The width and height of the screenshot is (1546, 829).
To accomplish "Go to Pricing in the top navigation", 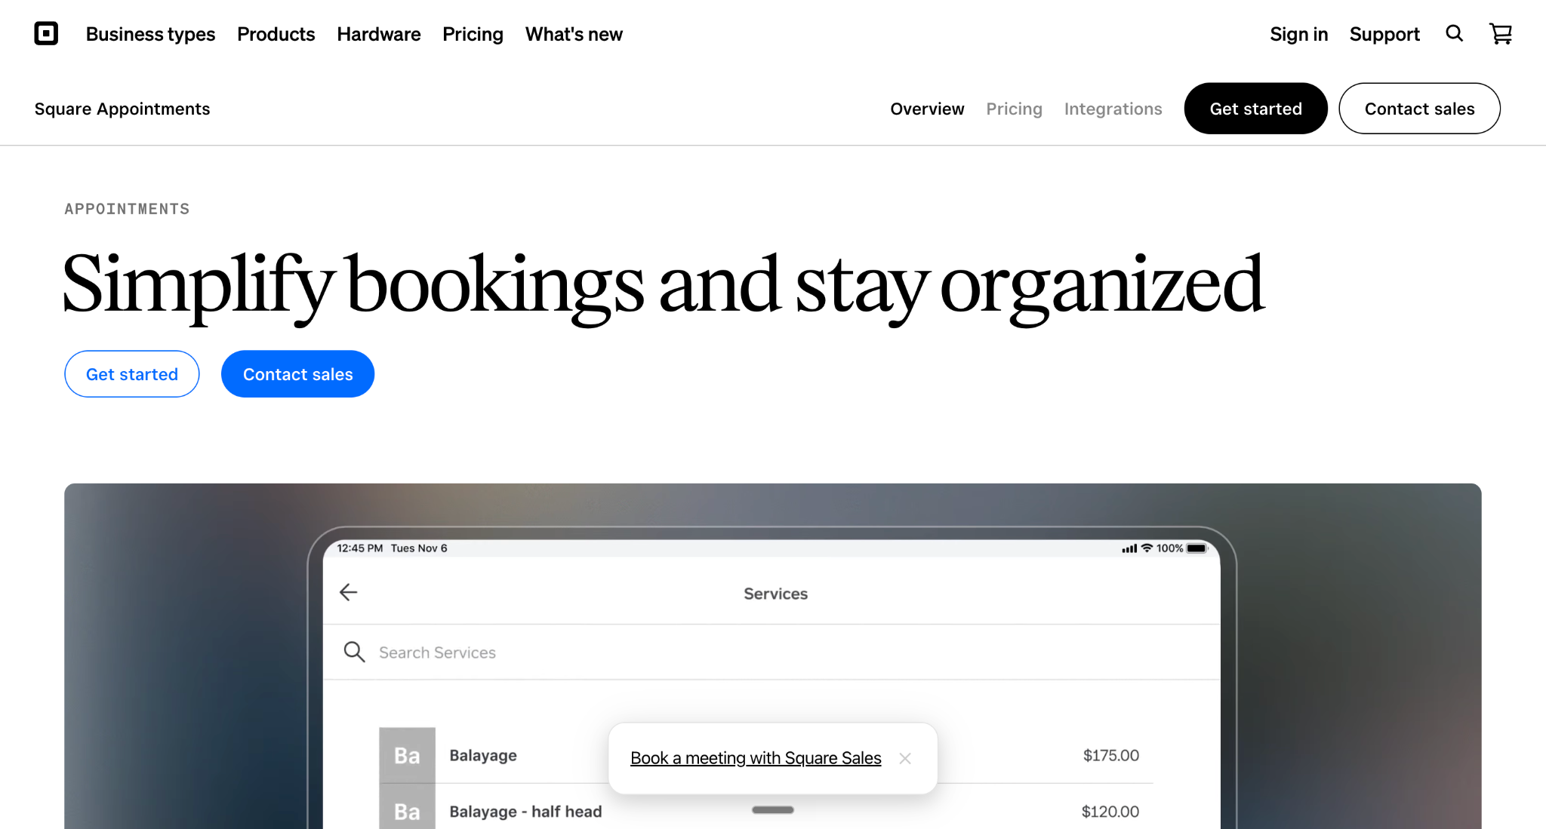I will tap(473, 34).
